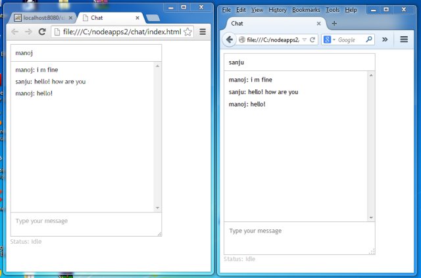Click Firefox's back arrow button

230,39
